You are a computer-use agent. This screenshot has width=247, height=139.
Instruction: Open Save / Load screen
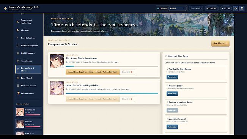28,78
